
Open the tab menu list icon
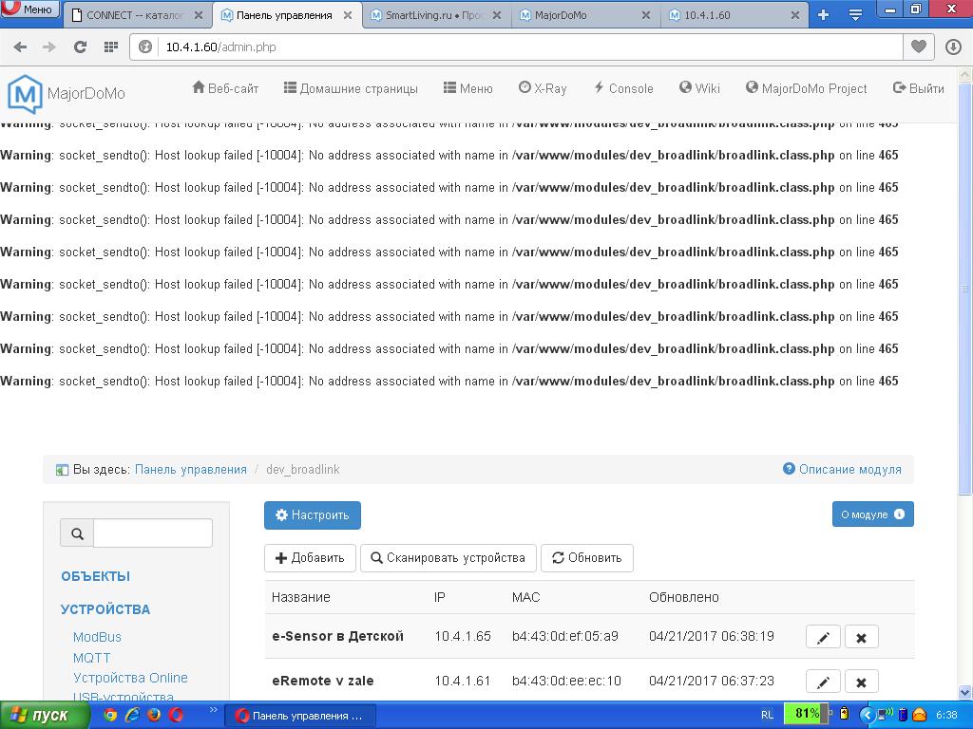pos(855,15)
